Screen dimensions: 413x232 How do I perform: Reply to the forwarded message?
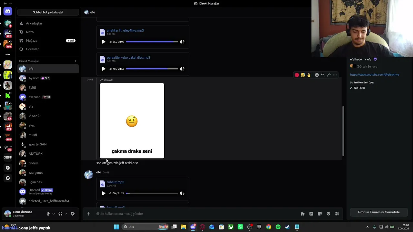point(323,75)
